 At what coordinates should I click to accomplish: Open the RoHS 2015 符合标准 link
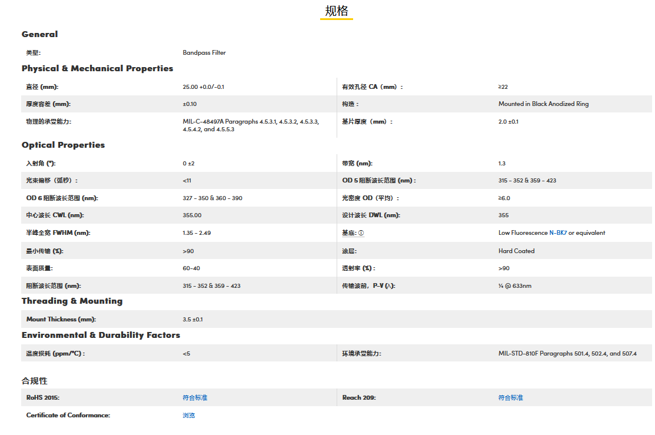click(x=195, y=398)
